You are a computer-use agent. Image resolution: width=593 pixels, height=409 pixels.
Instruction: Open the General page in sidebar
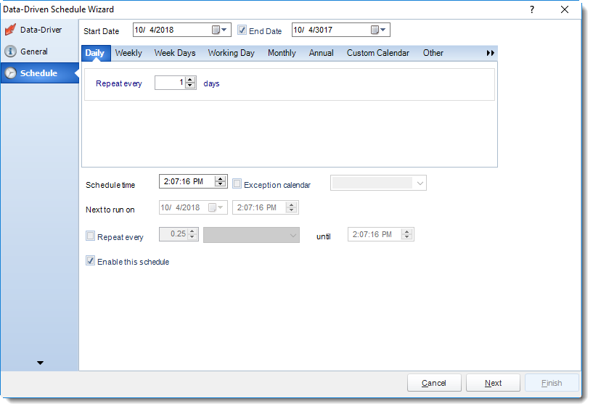click(x=39, y=51)
